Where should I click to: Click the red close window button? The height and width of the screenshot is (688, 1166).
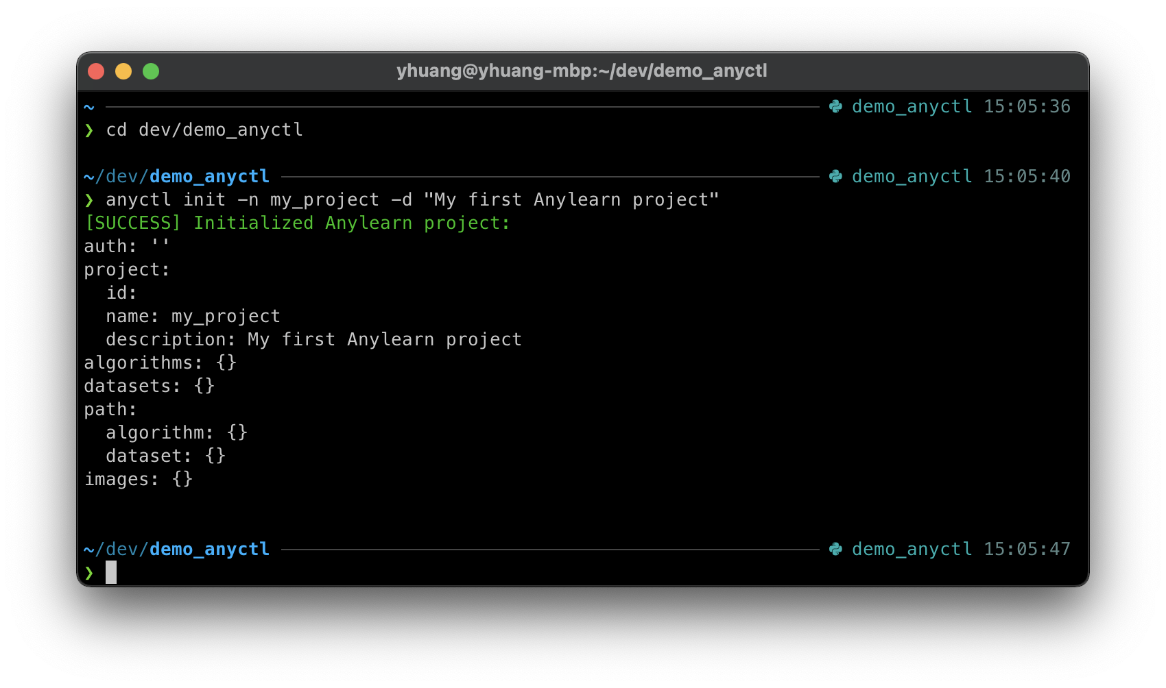coord(96,71)
